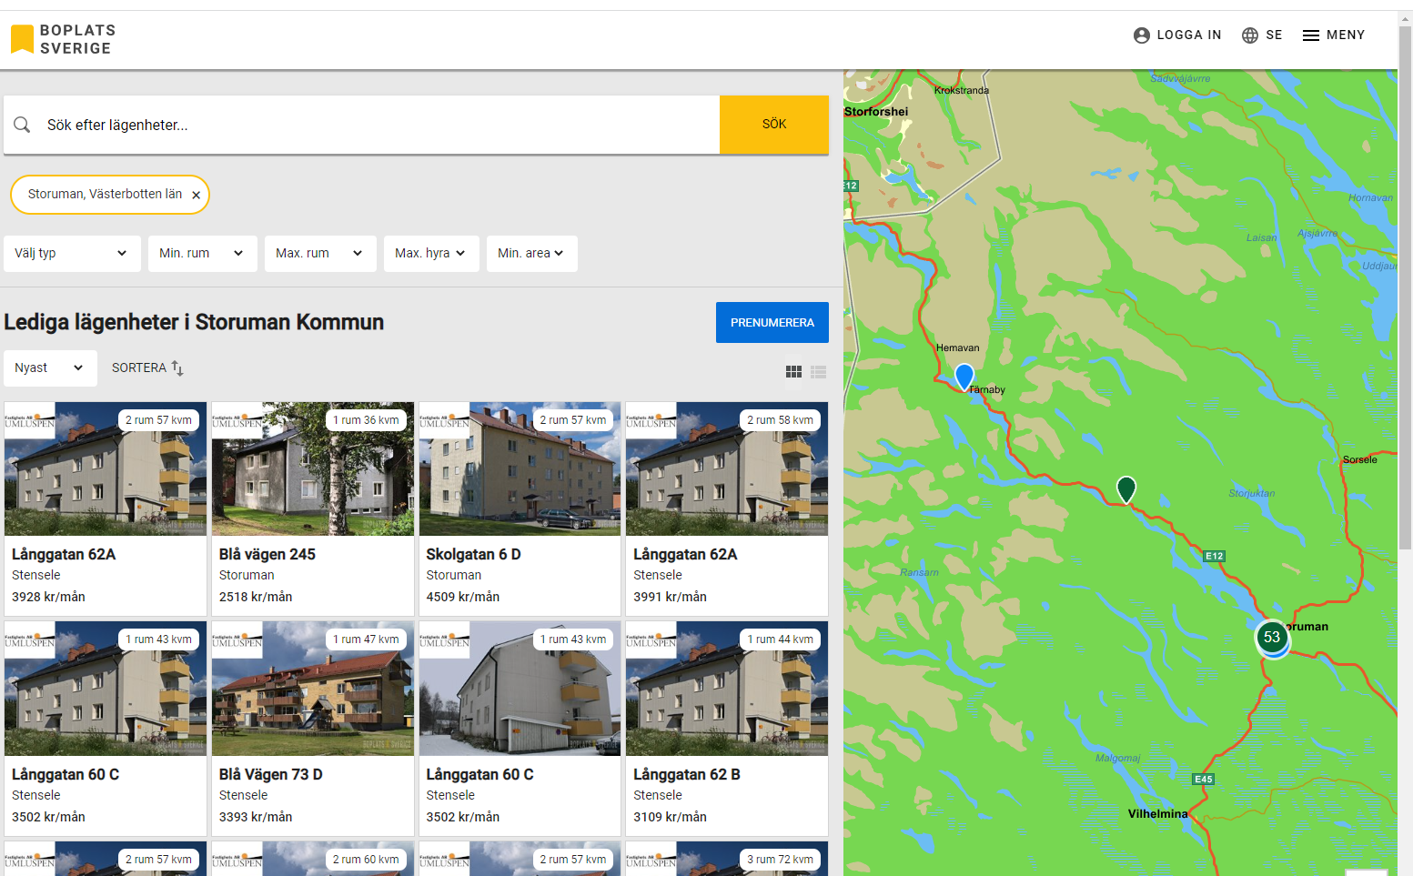Click the yellow SÖK button
The height and width of the screenshot is (876, 1413).
(774, 125)
